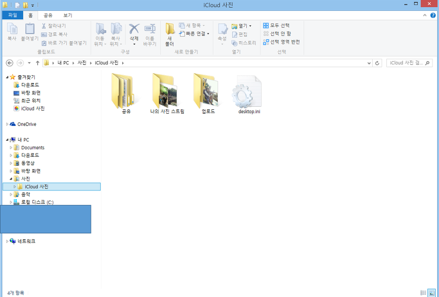Click 사진 in the address bar path
The width and height of the screenshot is (439, 297).
pos(82,63)
